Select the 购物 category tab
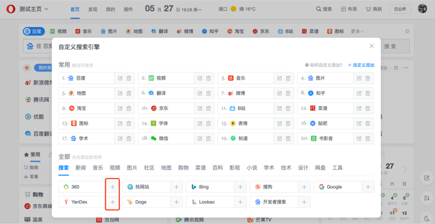 (183, 168)
